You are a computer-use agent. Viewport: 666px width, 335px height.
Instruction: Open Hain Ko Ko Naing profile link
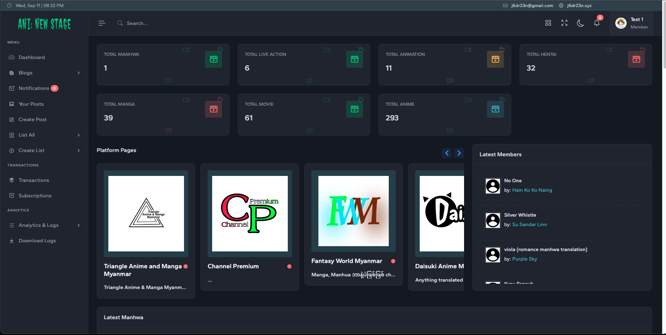click(532, 190)
